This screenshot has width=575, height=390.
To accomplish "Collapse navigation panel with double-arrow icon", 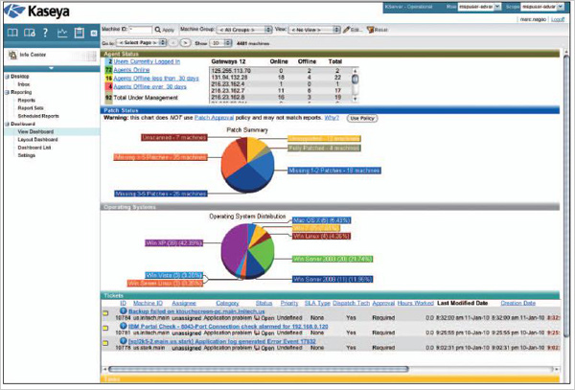I will click(x=94, y=34).
